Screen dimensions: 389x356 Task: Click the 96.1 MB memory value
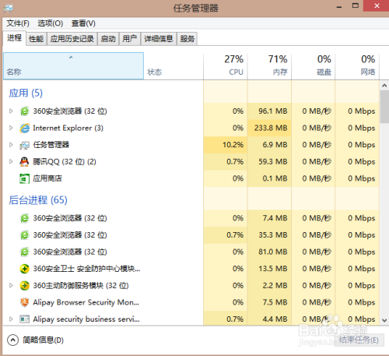pos(273,111)
